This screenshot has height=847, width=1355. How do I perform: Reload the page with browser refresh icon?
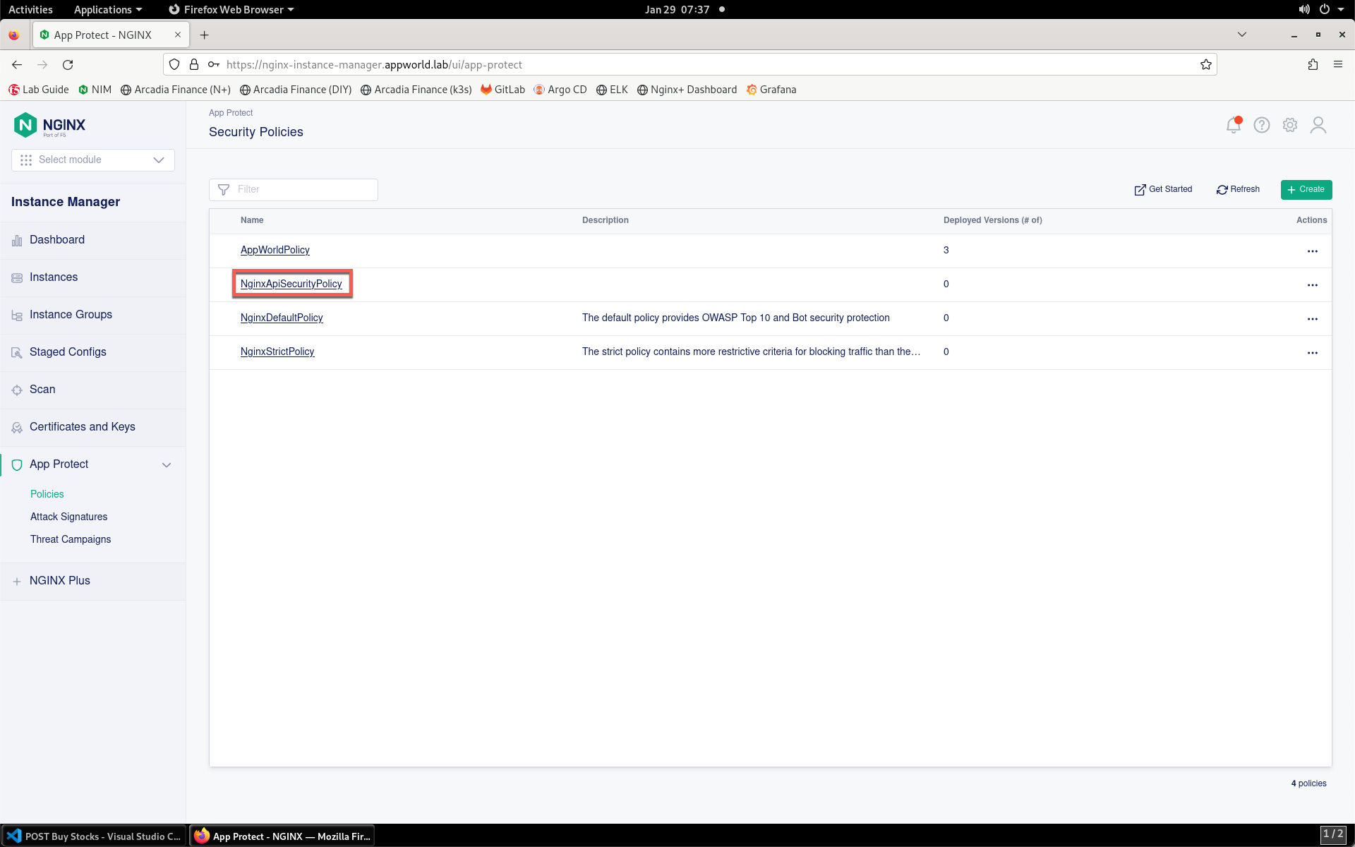click(x=68, y=64)
